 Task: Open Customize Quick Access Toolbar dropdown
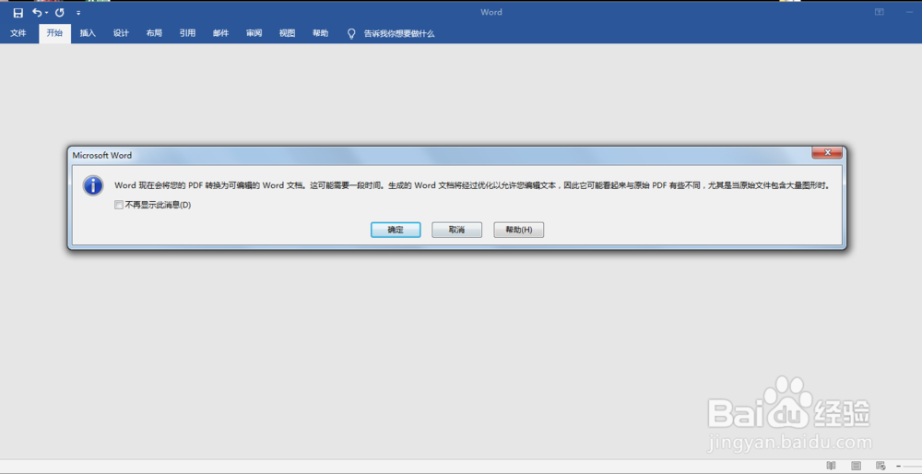pyautogui.click(x=78, y=13)
